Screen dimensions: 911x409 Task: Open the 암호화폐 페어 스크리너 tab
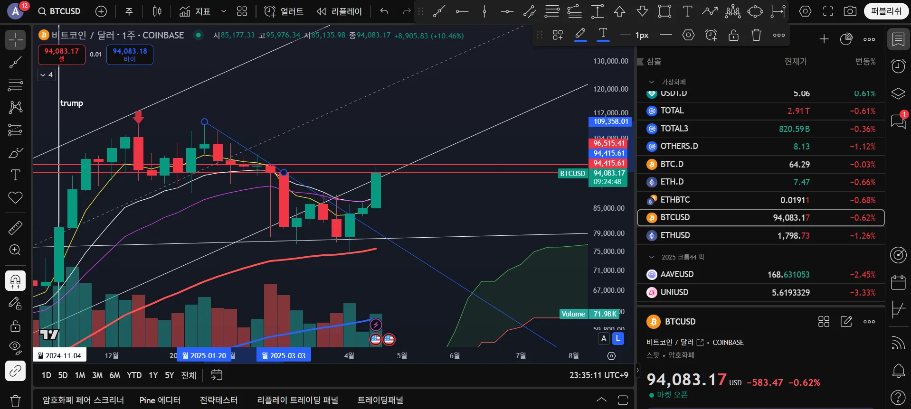(83, 400)
